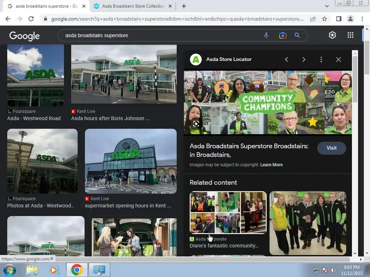
Task: Select the asda broadstairs superstore Google tab
Action: pyautogui.click(x=46, y=6)
